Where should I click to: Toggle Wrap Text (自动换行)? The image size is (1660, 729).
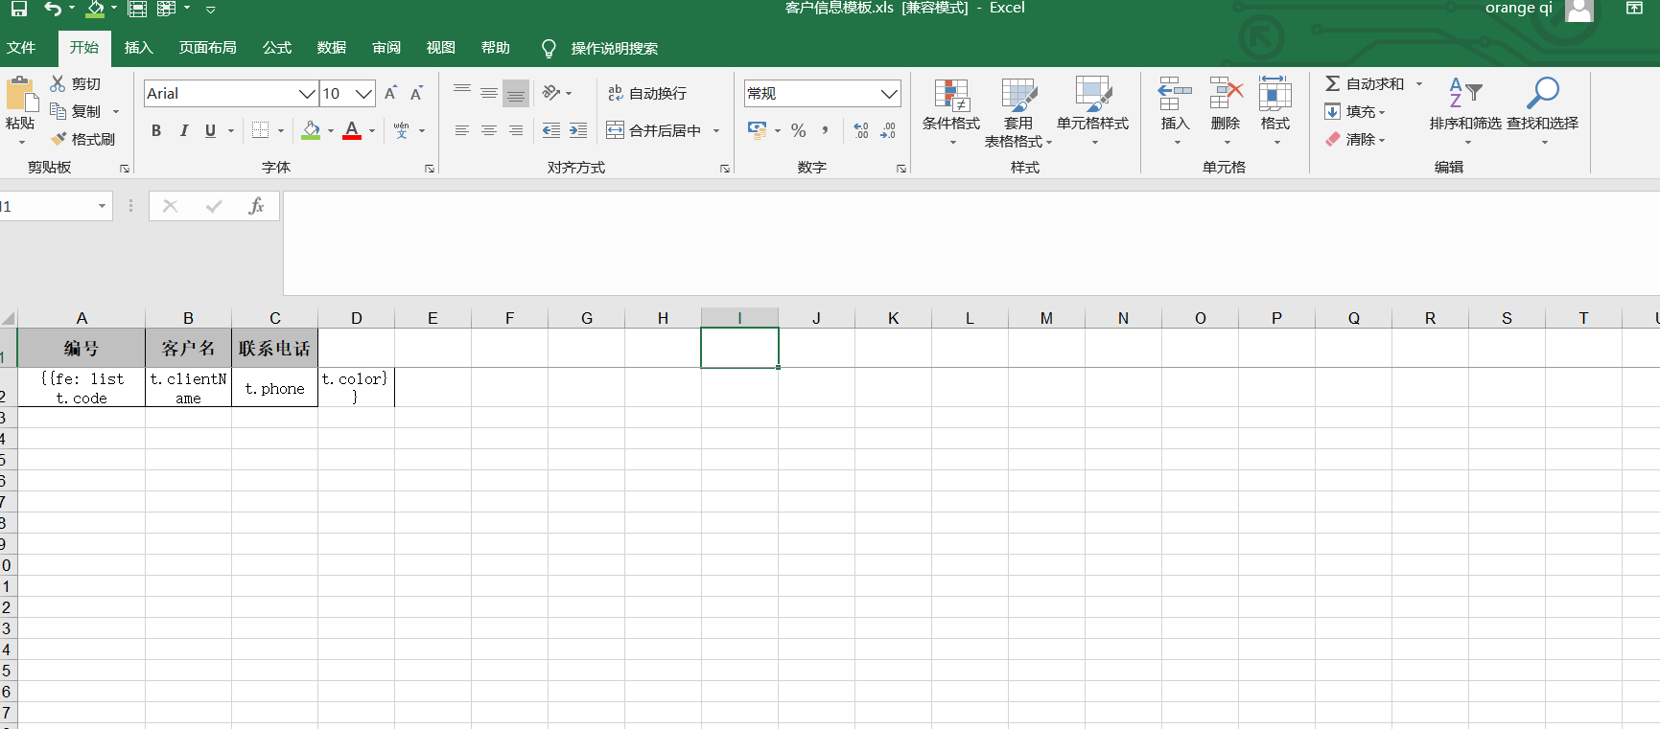point(647,93)
